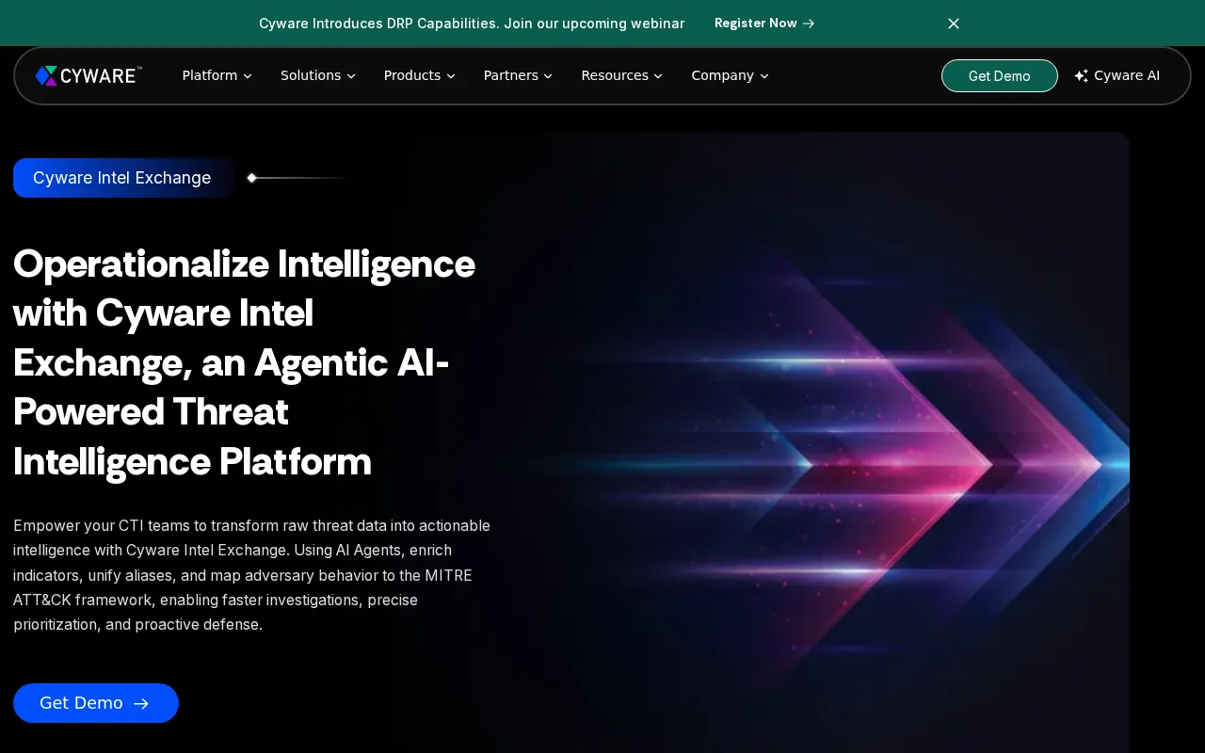The image size is (1205, 753).
Task: Dismiss the webinar banner with the X icon
Action: click(x=954, y=24)
